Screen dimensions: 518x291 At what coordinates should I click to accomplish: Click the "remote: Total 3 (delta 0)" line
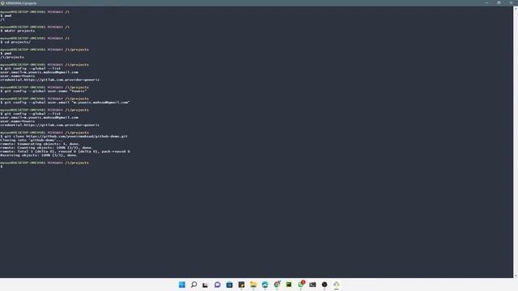tap(65, 151)
